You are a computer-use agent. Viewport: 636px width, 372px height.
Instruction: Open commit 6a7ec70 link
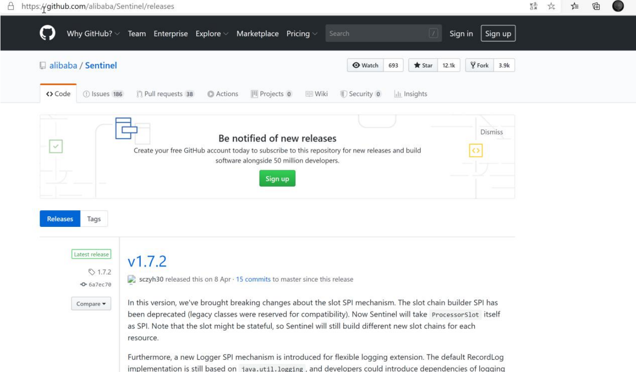(96, 284)
